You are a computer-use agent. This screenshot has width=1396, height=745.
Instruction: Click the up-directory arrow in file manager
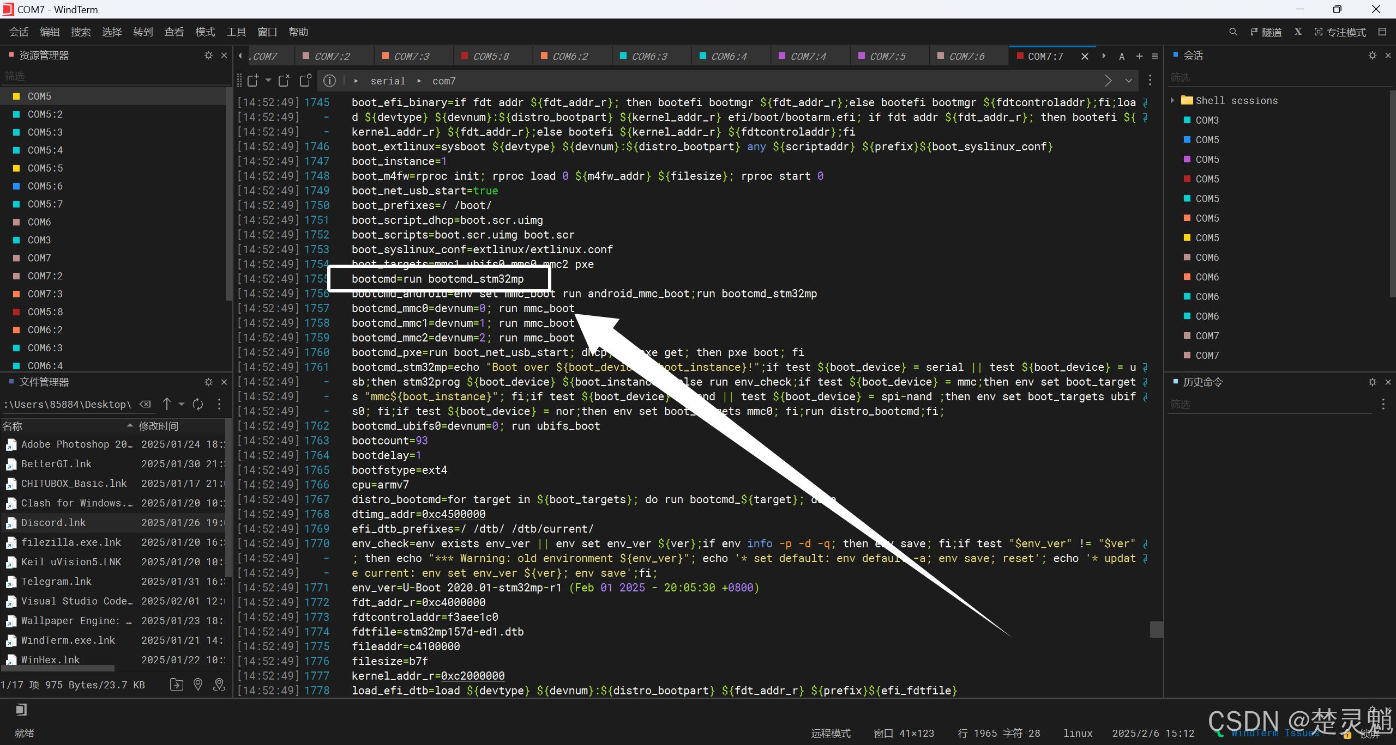pos(167,404)
